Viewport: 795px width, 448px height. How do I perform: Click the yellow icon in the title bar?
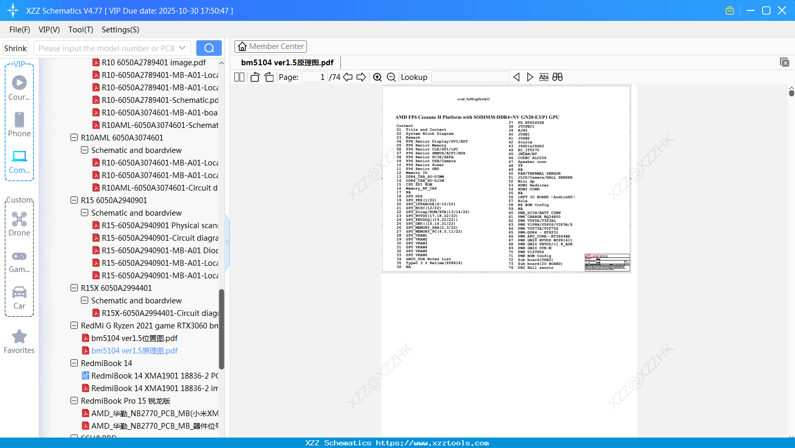pos(730,10)
